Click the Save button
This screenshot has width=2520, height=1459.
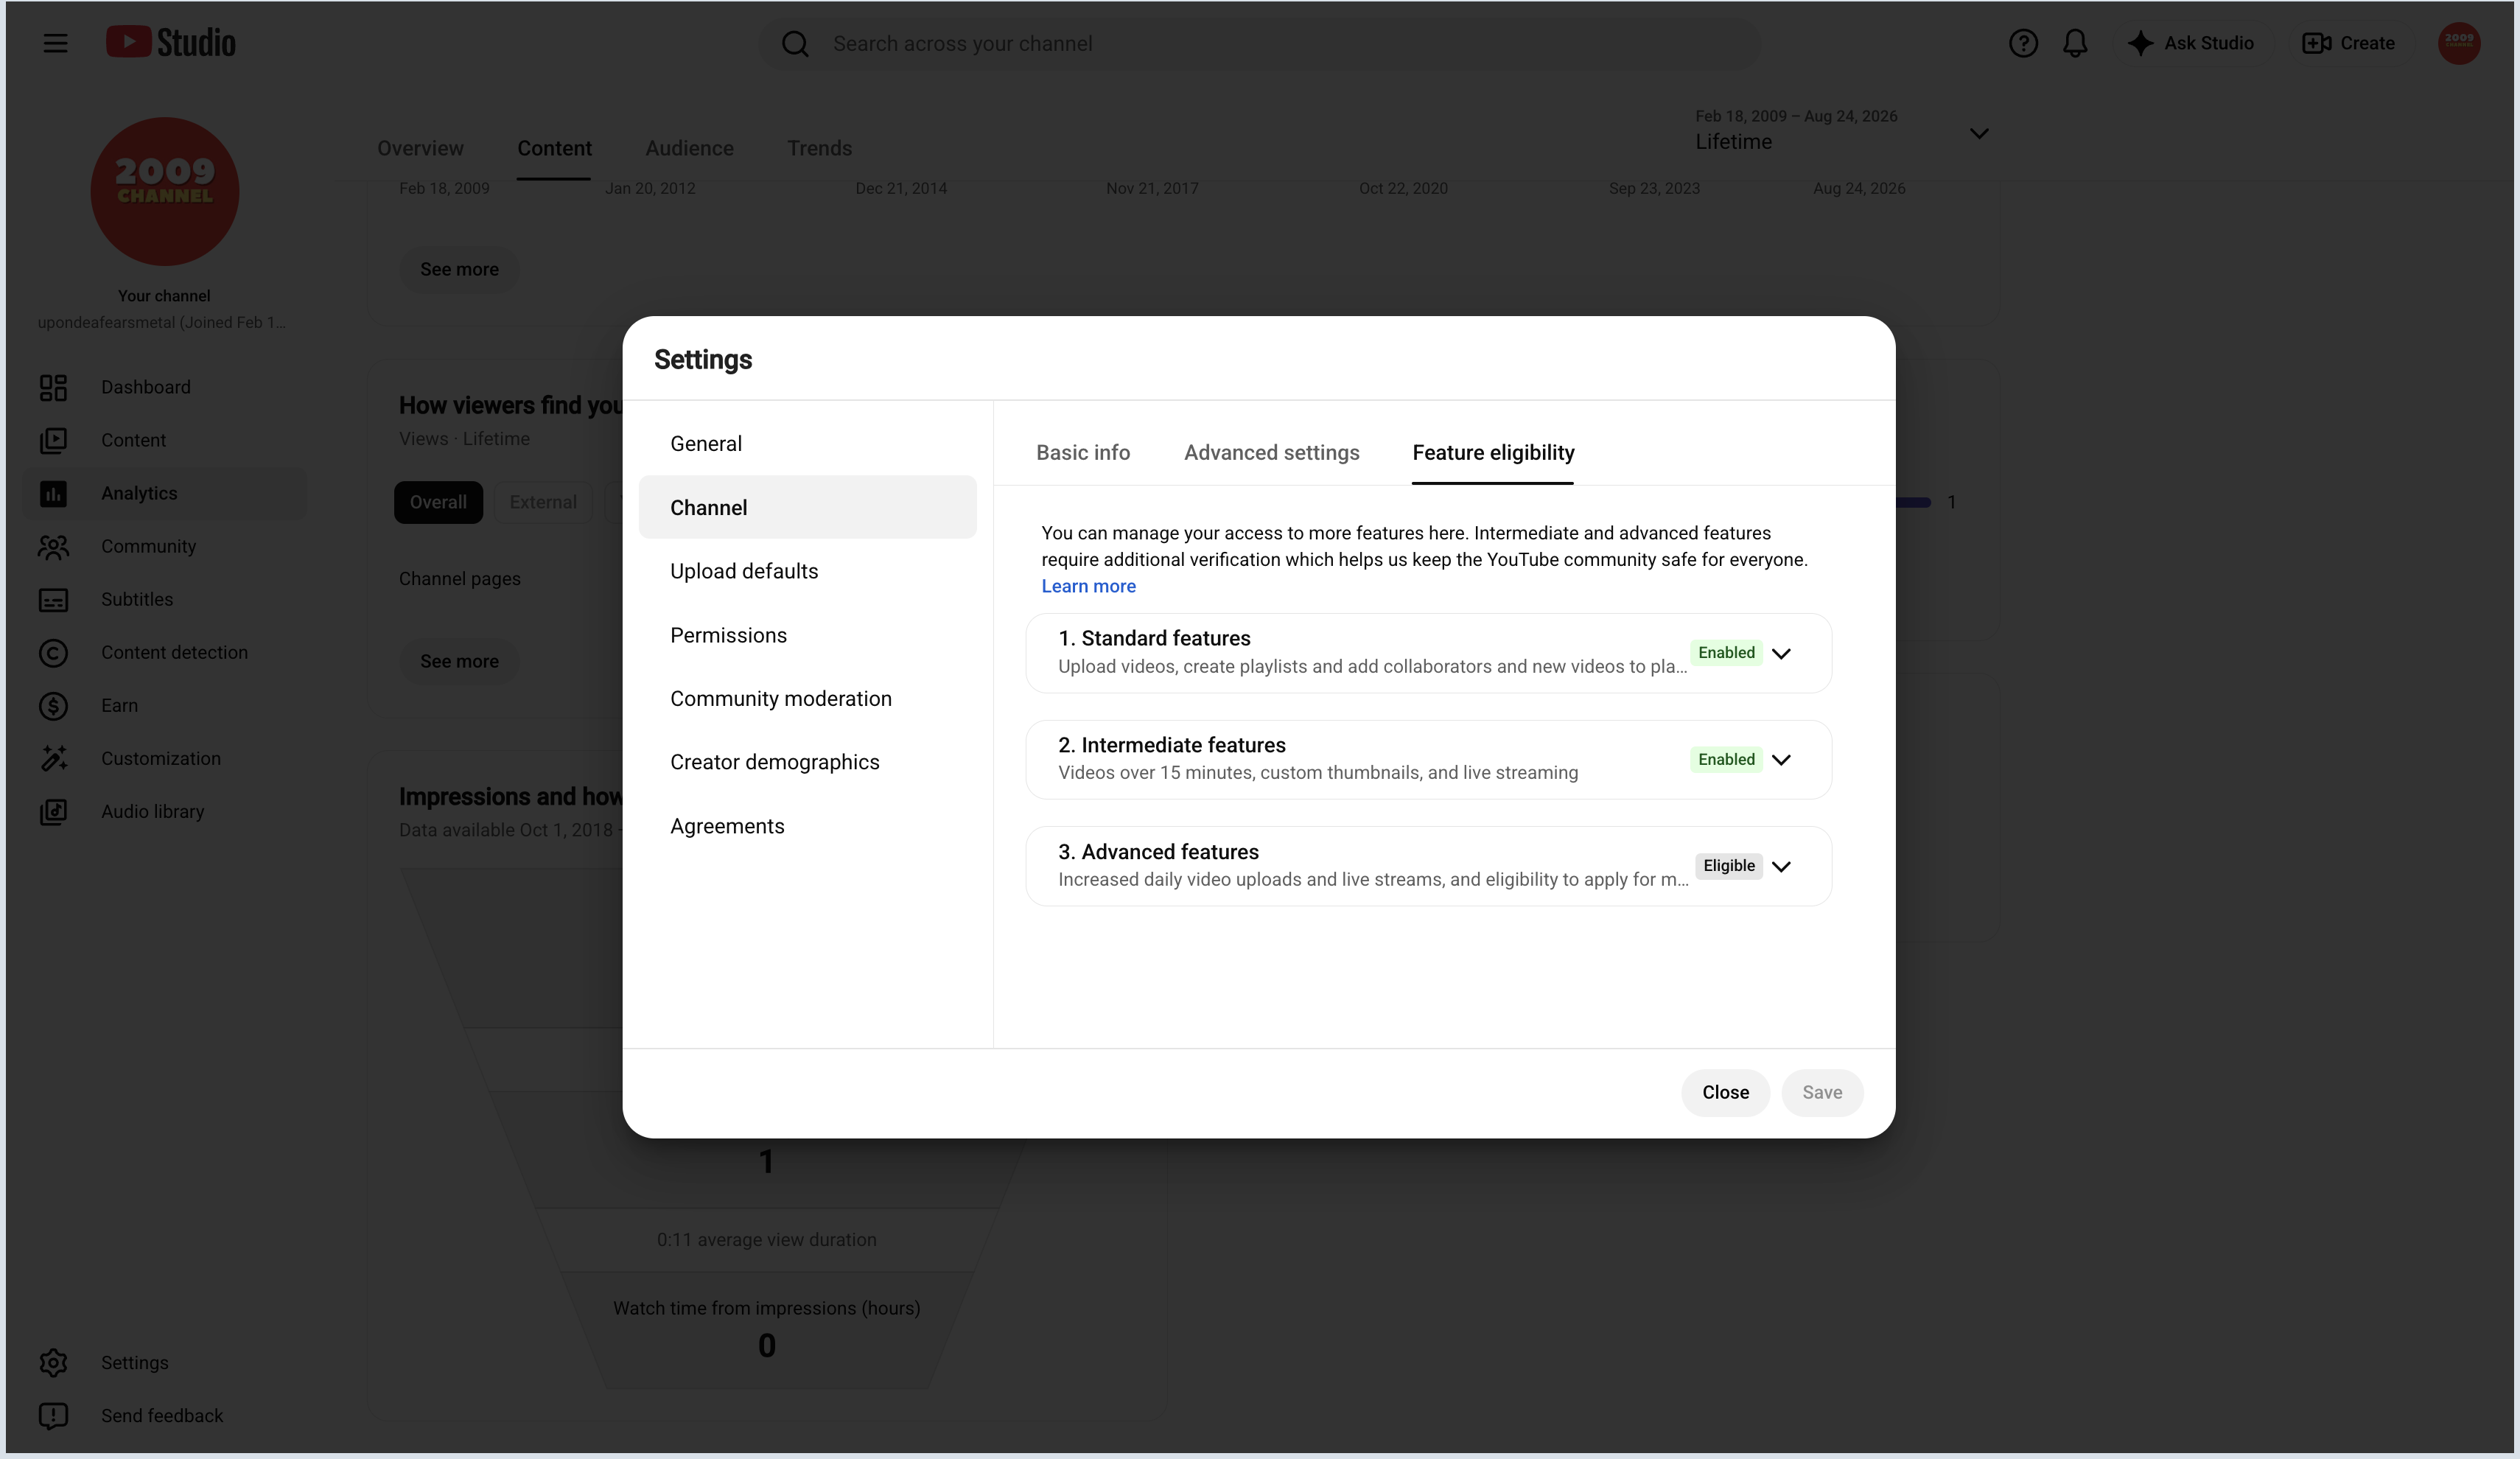pyautogui.click(x=1822, y=1093)
